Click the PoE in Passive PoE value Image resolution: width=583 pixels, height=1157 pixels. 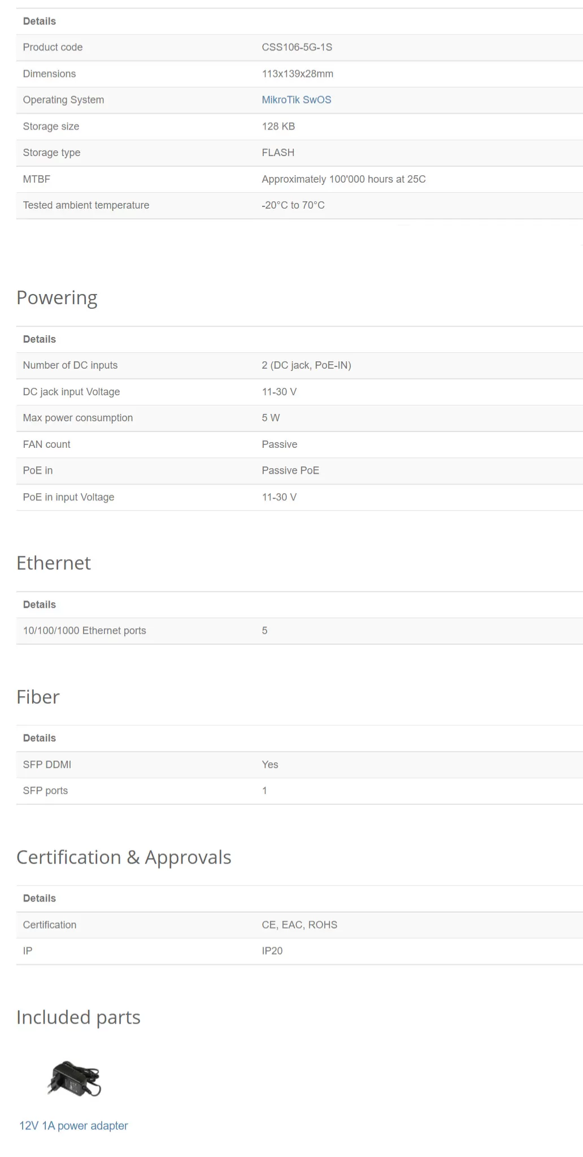tap(290, 470)
